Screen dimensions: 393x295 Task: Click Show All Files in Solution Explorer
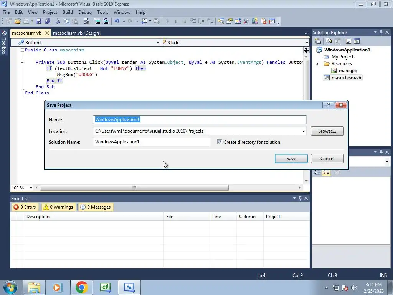329,41
